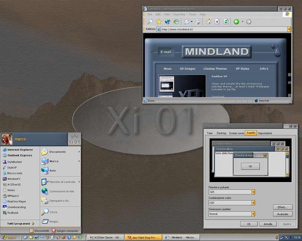Screen dimensions: 302x241
Task: Click the start button on taskbar
Action: [9, 238]
